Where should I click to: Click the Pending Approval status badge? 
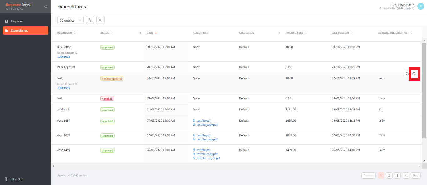point(112,79)
